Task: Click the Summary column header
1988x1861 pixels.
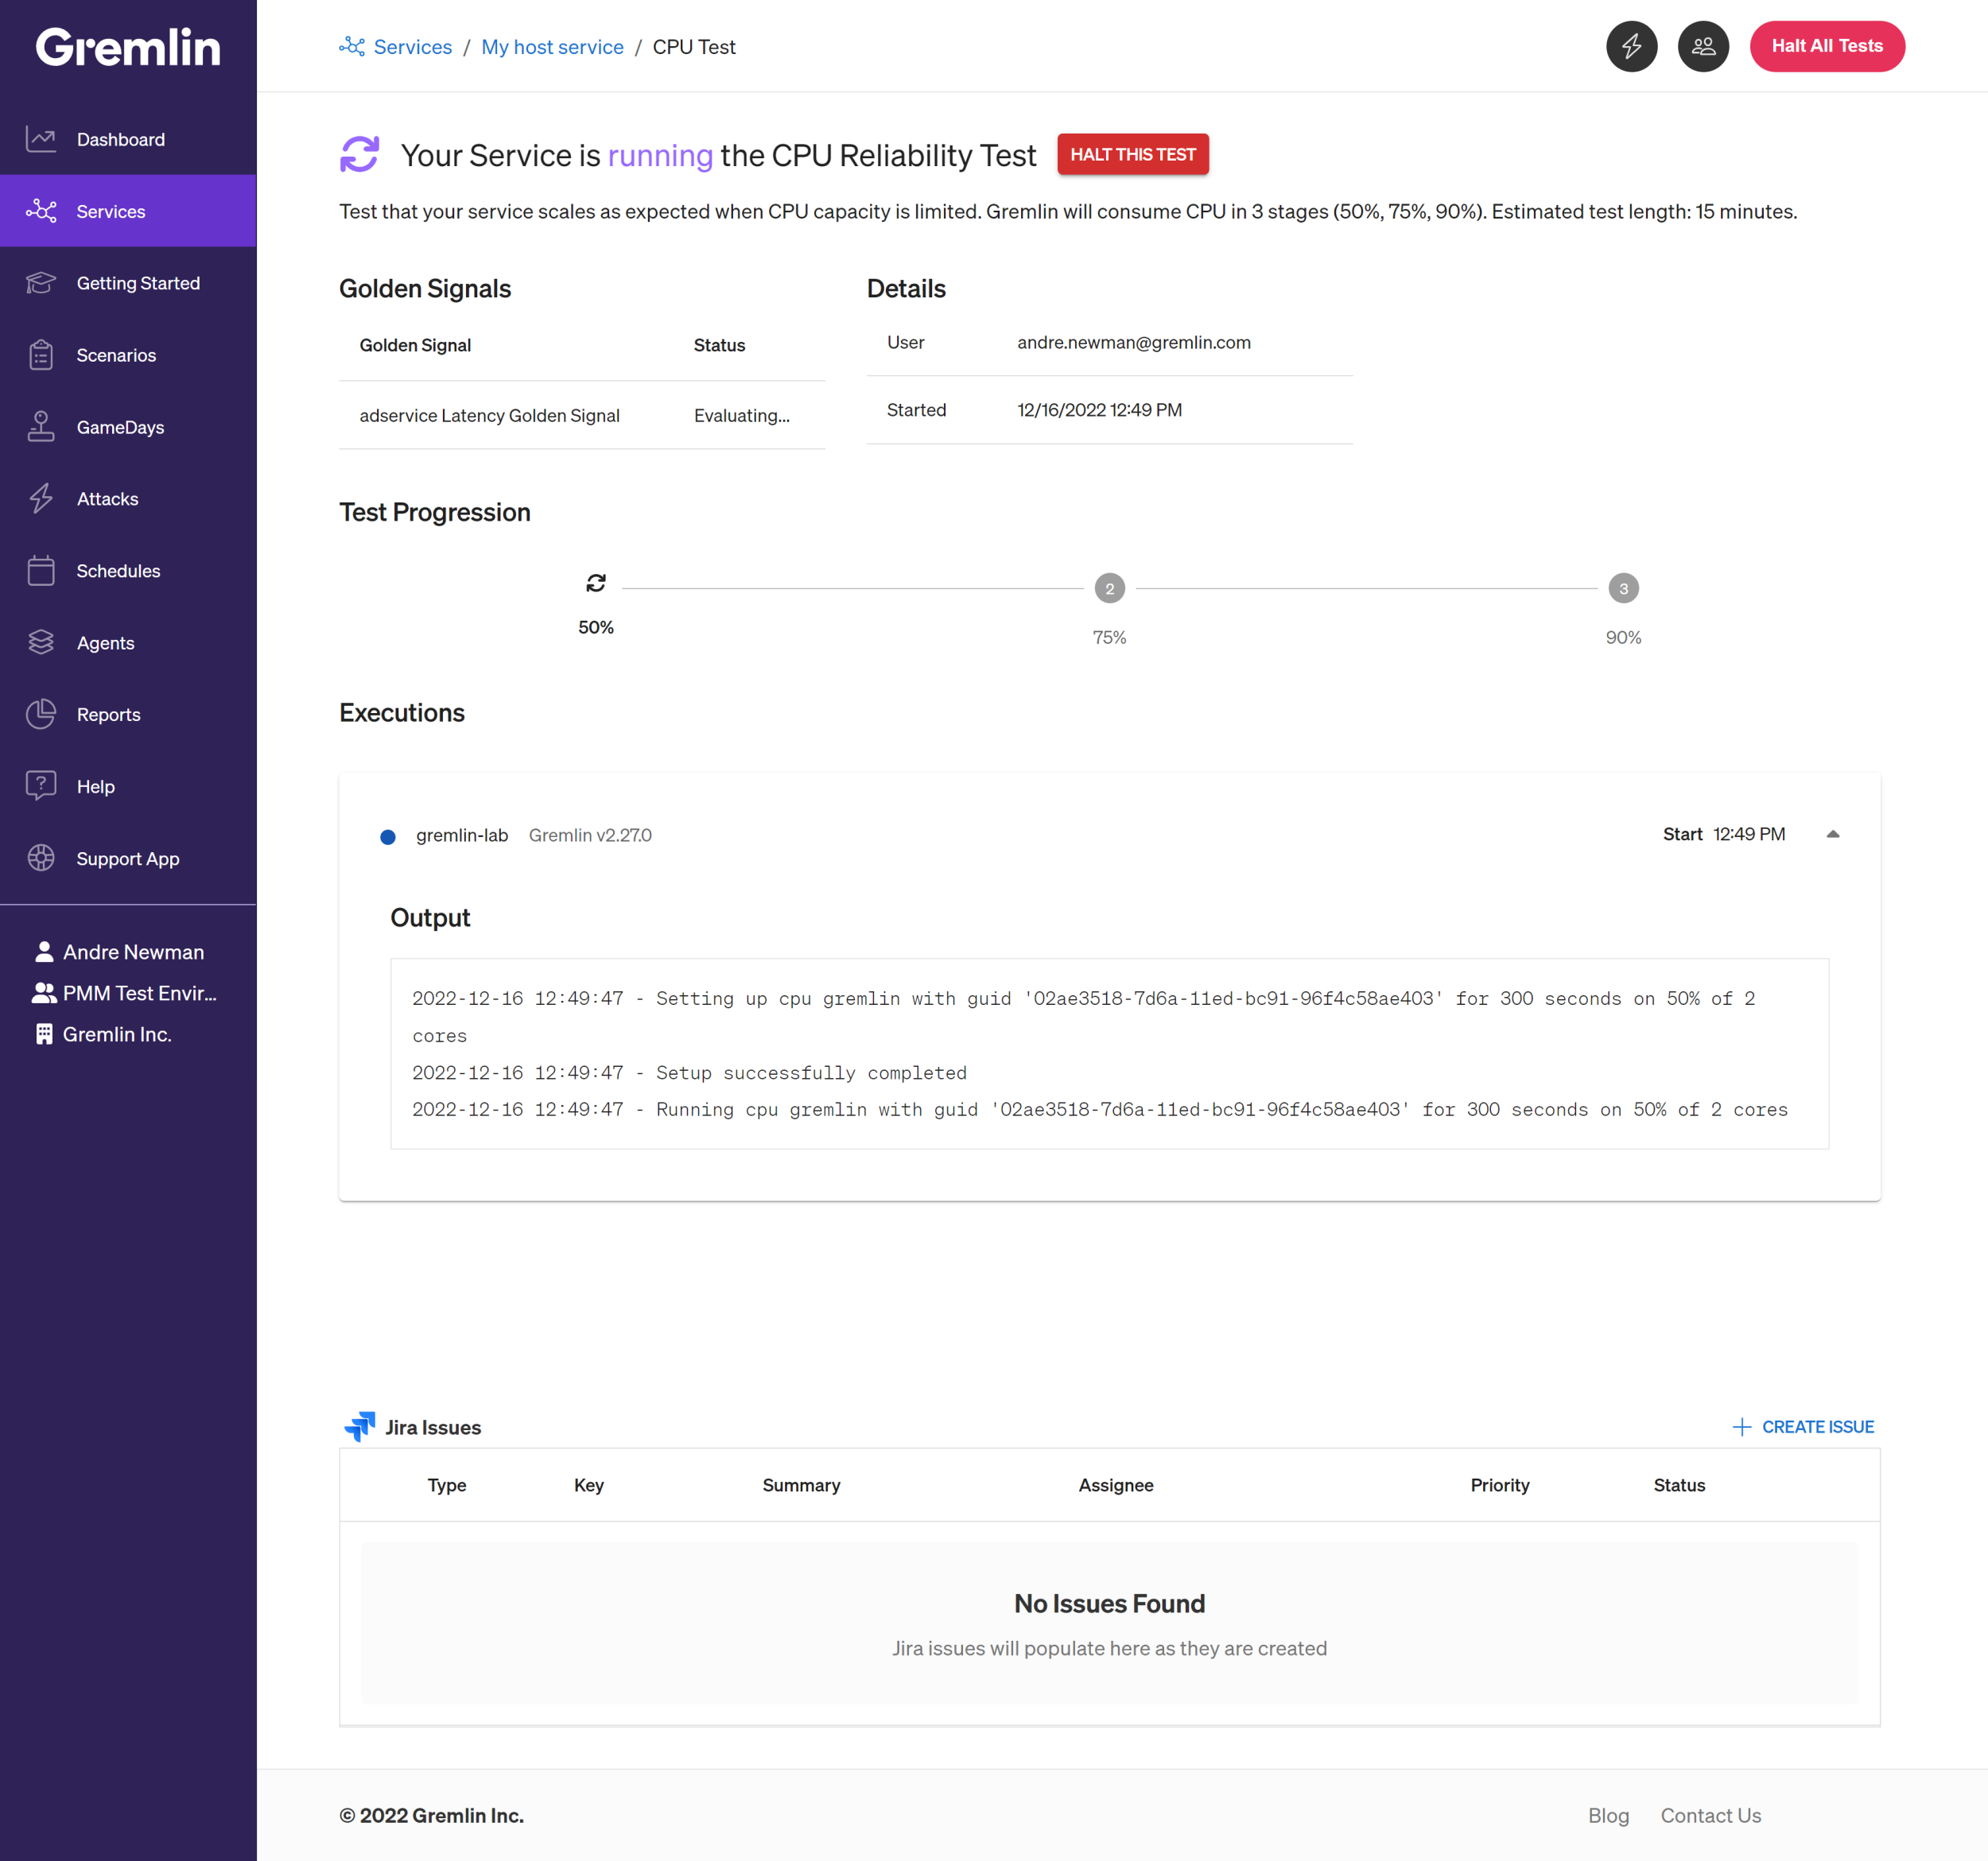Action: click(x=801, y=1485)
